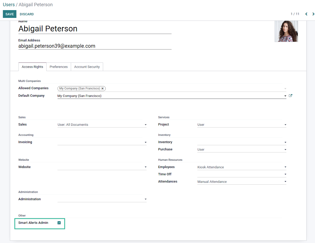Image resolution: width=315 pixels, height=243 pixels.
Task: Open Default Company external link icon
Action: coord(290,96)
